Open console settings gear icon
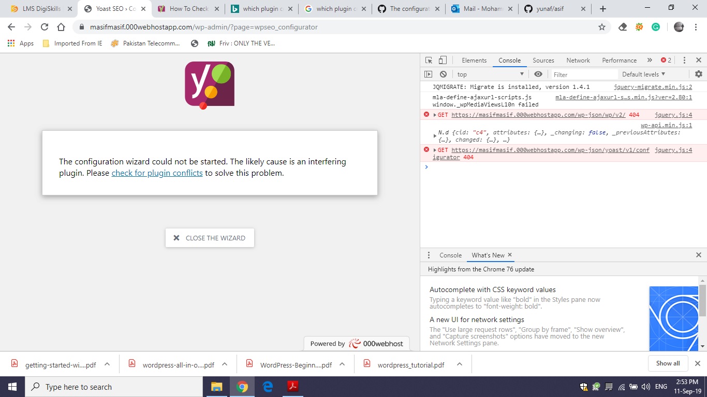707x397 pixels. point(699,74)
